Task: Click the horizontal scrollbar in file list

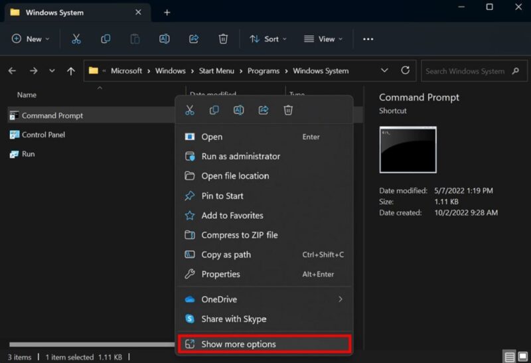Action: tap(92, 344)
